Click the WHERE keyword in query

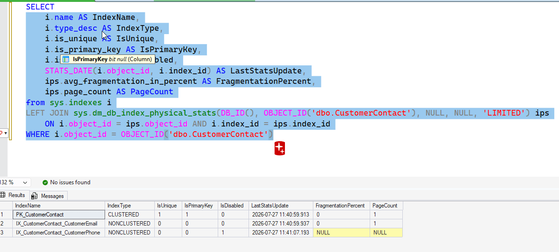[38, 135]
